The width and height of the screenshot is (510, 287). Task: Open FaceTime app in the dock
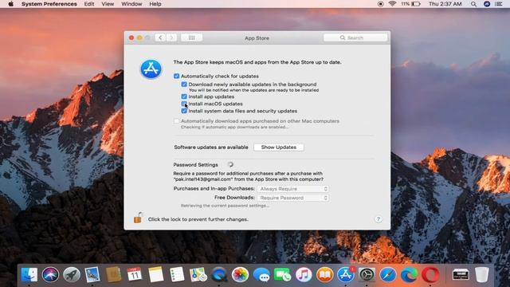[x=282, y=274]
